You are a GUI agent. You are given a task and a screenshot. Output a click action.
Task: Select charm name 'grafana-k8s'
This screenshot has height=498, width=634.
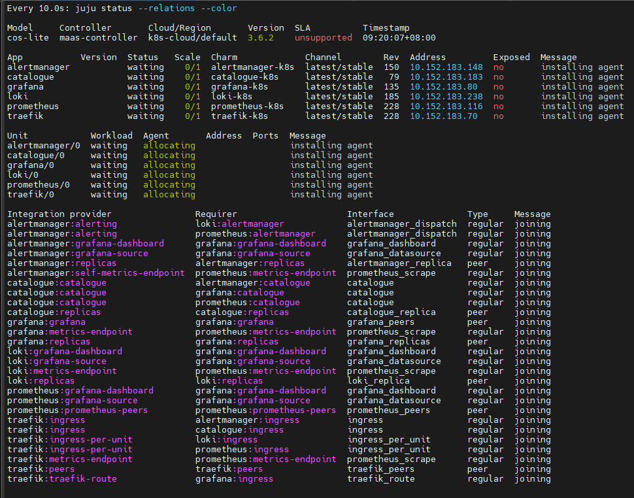pyautogui.click(x=239, y=86)
